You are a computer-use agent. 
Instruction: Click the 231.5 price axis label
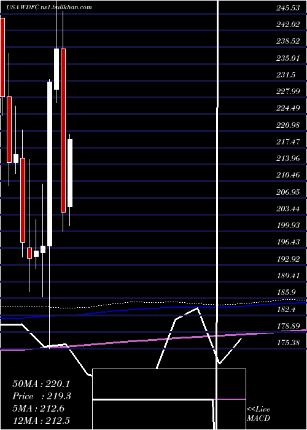point(286,75)
